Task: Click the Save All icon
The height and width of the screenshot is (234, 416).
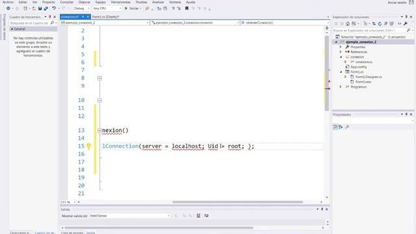Action: (46, 8)
